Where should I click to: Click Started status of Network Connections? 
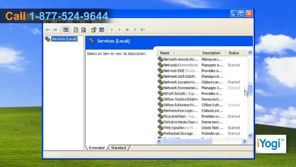[x=234, y=65]
